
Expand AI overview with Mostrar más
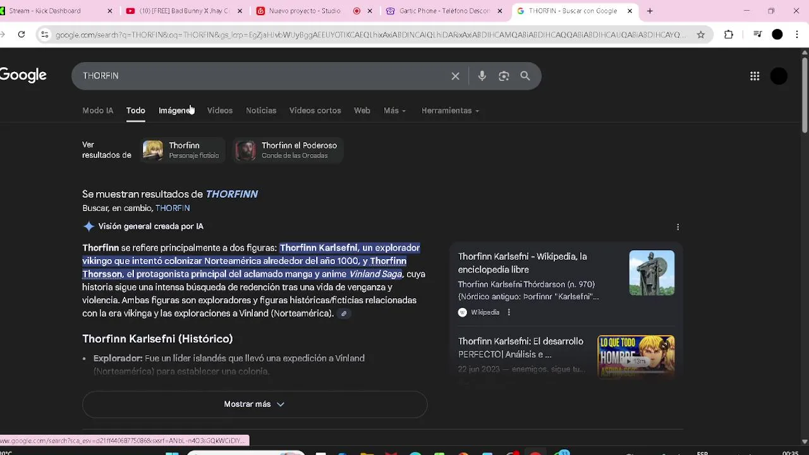coord(255,404)
